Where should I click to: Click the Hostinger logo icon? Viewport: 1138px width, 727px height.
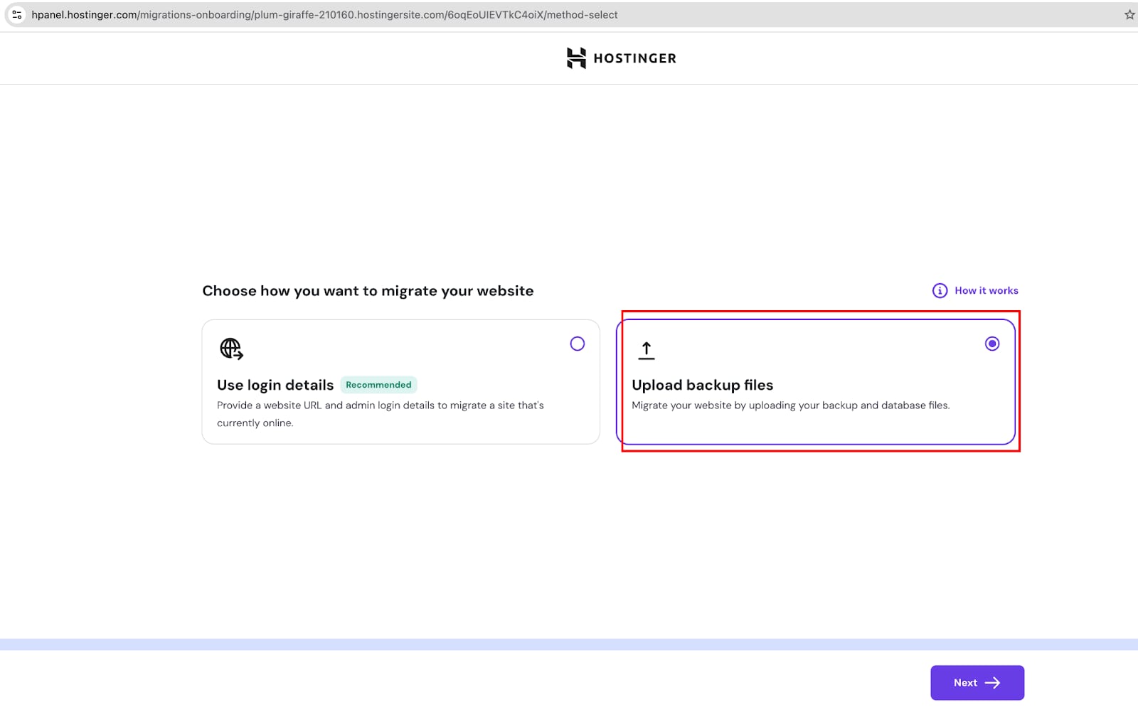click(x=576, y=58)
